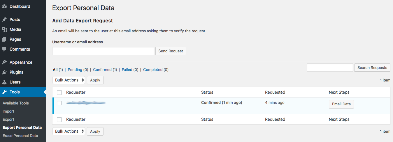
Task: Filter requests by Failed
Action: pos(127,70)
